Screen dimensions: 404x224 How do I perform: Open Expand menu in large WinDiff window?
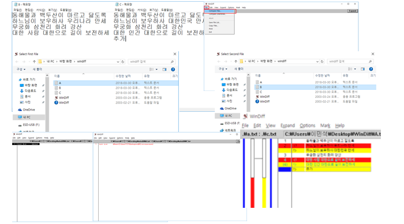(x=287, y=126)
